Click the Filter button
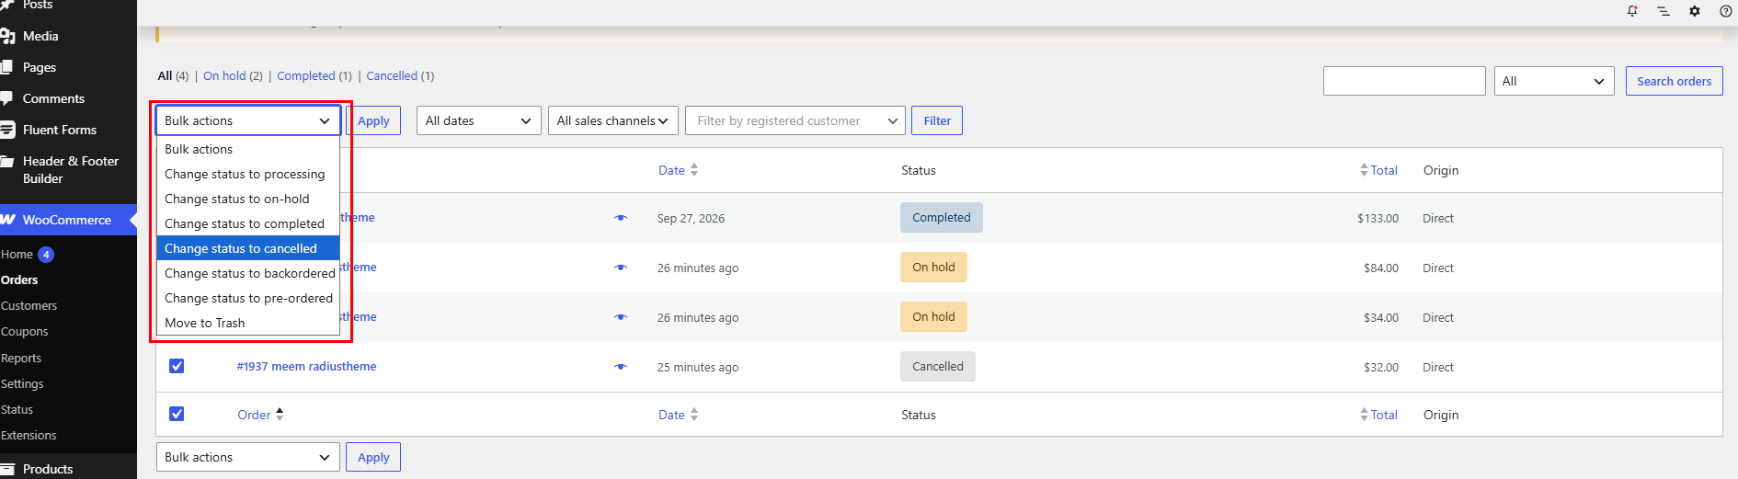The image size is (1738, 479). point(937,120)
